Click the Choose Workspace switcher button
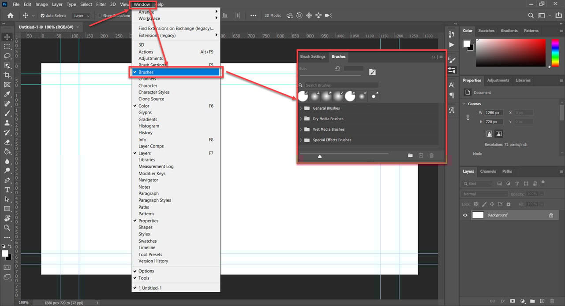Screen dimensions: 565x306 [x=542, y=15]
